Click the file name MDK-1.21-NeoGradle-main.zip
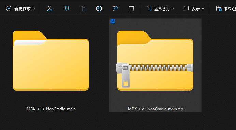Image resolution: width=236 pixels, height=130 pixels. pos(156,109)
